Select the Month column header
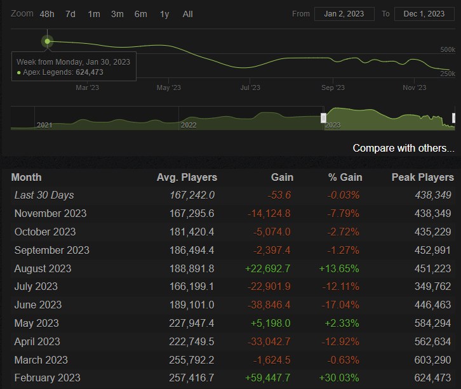 27,178
